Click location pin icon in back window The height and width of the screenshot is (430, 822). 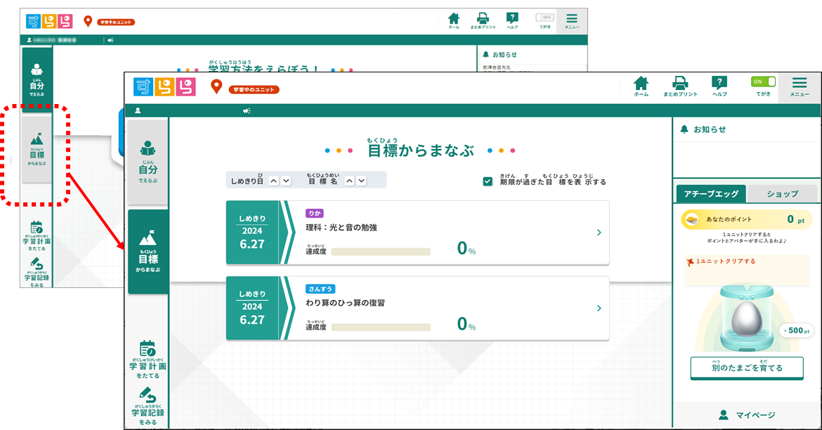88,21
